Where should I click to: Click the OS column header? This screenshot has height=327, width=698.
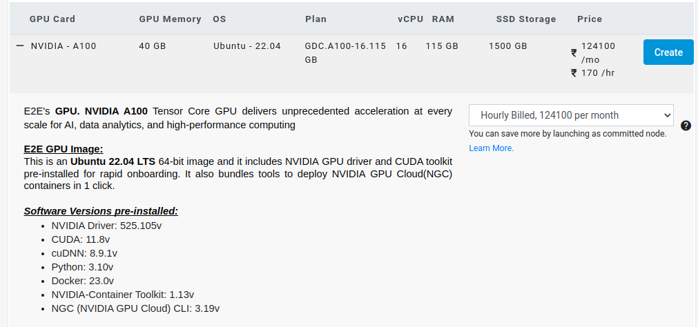(x=220, y=19)
